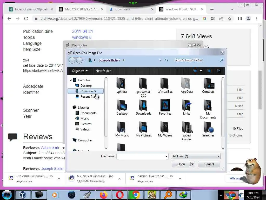Select the Desktop folder in file grid
This screenshot has width=266, height=200.
click(122, 107)
